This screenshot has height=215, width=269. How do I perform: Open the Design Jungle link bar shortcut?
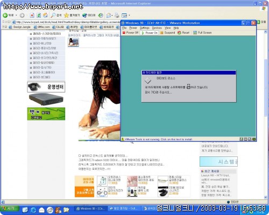click(20, 27)
